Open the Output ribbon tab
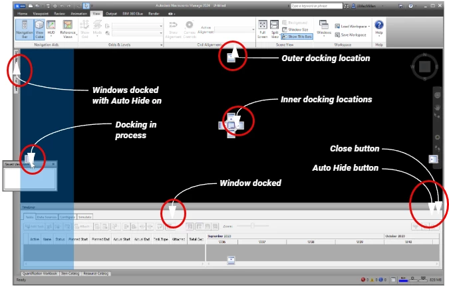This screenshot has height=287, width=449. click(111, 13)
